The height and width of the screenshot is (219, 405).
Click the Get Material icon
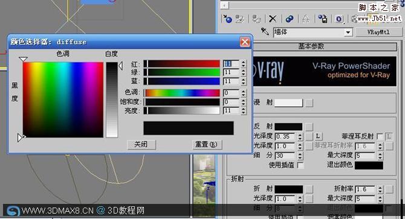(227, 19)
